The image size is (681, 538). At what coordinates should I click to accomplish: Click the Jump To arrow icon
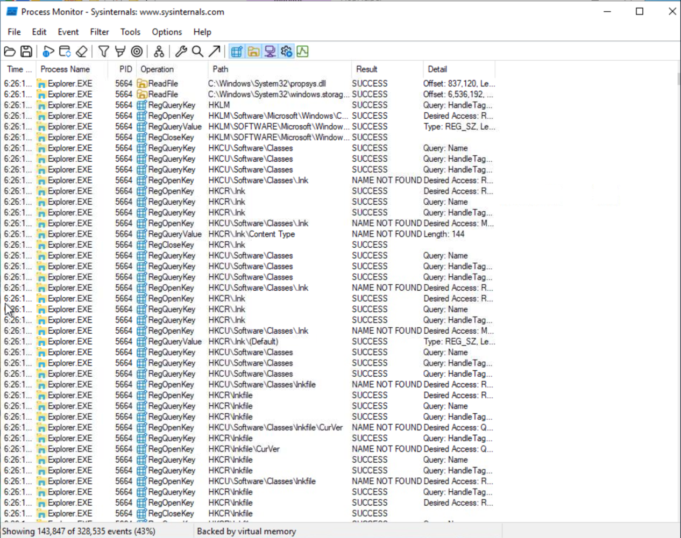click(x=214, y=52)
